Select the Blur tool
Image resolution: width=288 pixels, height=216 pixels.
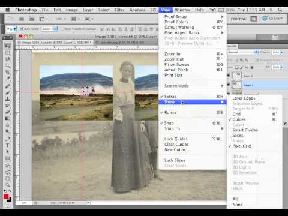point(8,125)
